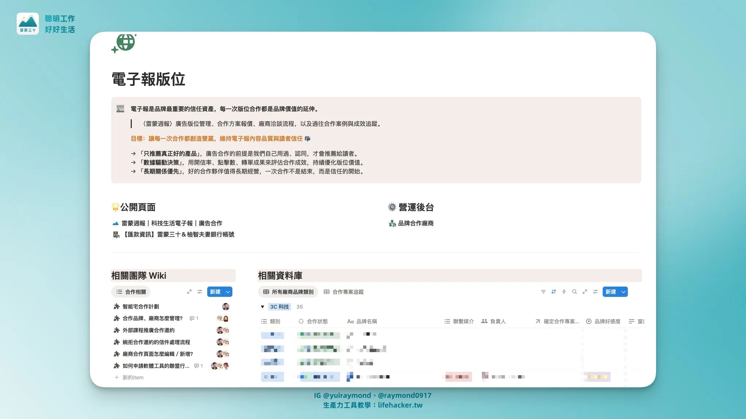Click the avatar next to 智能宅合作計劃
Screen dimensions: 746x419
pyautogui.click(x=225, y=306)
